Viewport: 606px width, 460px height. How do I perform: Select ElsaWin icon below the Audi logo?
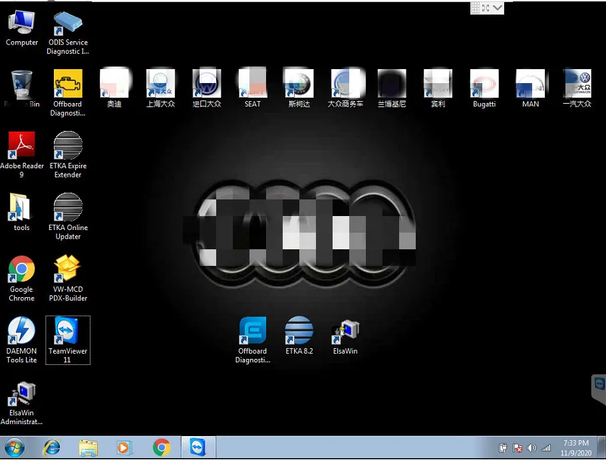(x=345, y=337)
